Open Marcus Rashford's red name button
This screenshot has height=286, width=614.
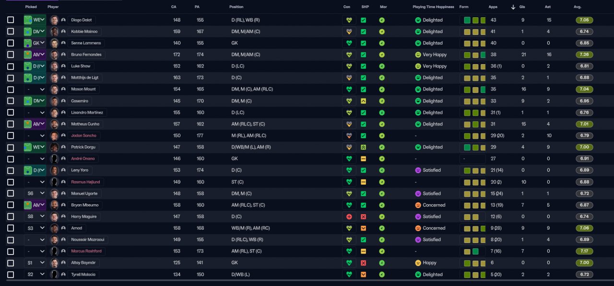coord(86,251)
